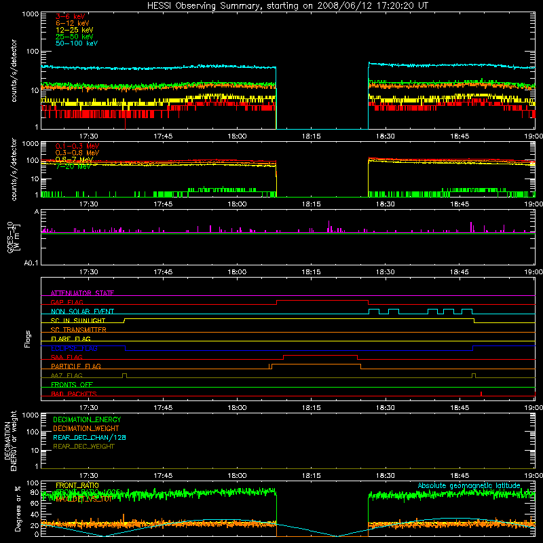Screen dimensions: 543x543
Task: Select the DECIMATION_ENERGY legend entry
Action: pyautogui.click(x=87, y=419)
